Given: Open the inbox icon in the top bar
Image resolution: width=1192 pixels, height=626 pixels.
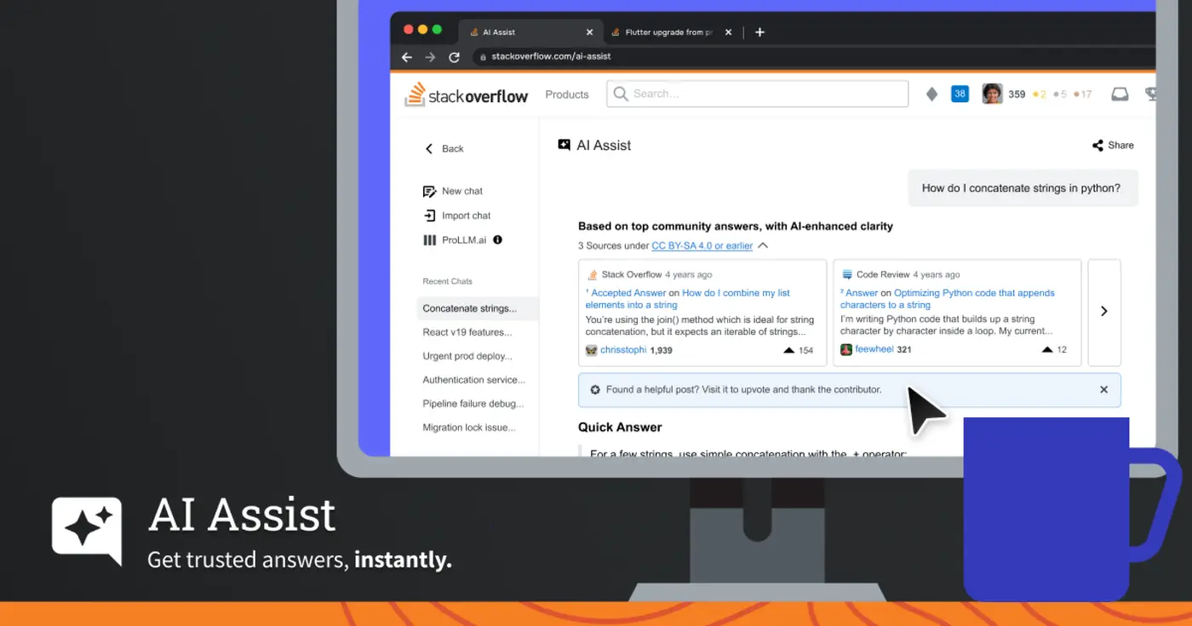Looking at the screenshot, I should [1119, 94].
